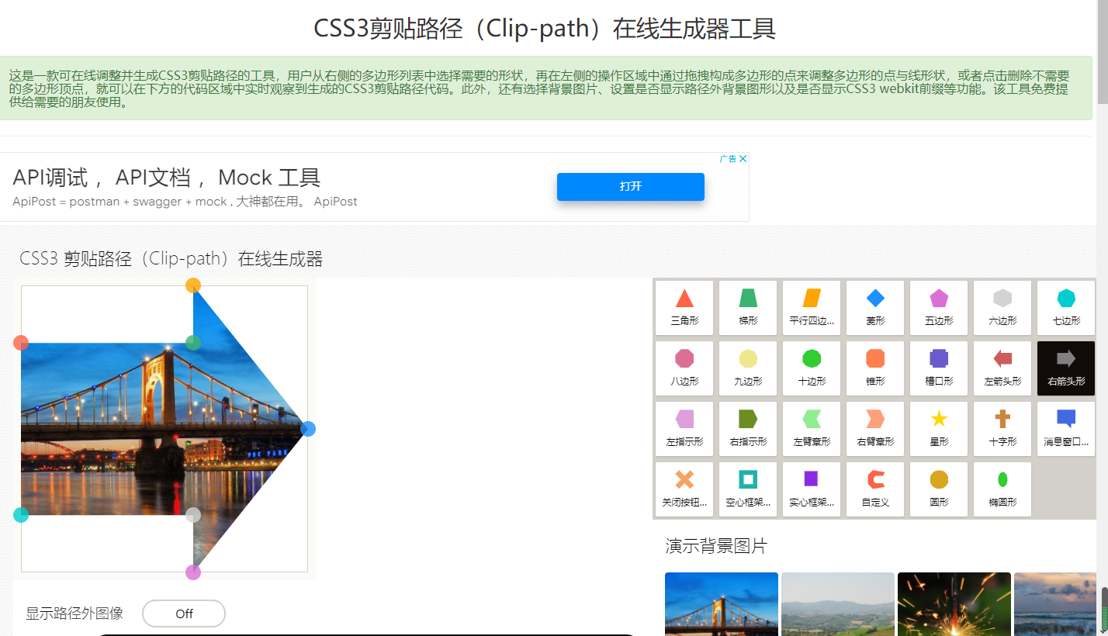Click the blue 打开 button in the ad
Image resolution: width=1108 pixels, height=636 pixels.
coord(630,187)
